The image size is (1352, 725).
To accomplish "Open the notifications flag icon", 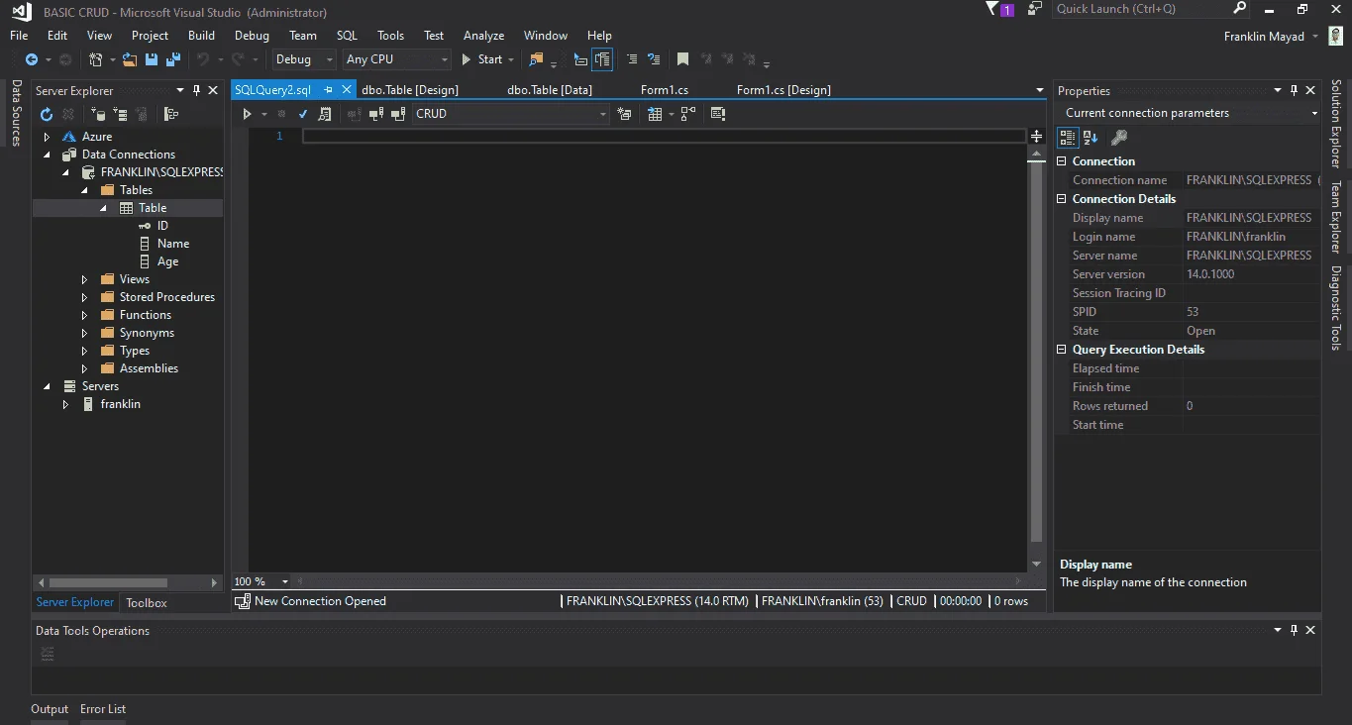I will [992, 9].
